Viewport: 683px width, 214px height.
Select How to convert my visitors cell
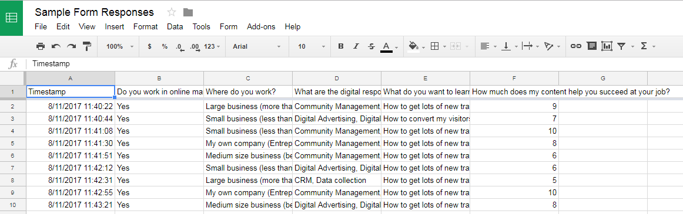point(426,118)
